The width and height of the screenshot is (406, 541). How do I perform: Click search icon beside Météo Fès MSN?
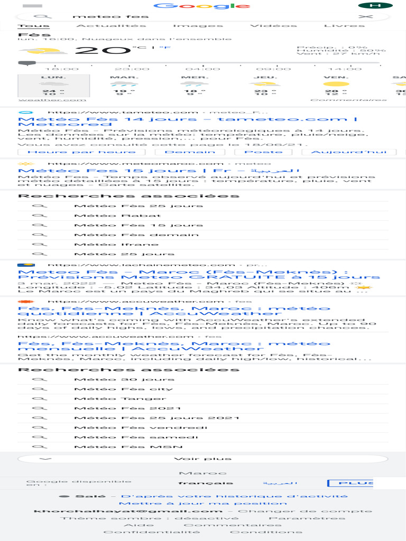point(39,447)
